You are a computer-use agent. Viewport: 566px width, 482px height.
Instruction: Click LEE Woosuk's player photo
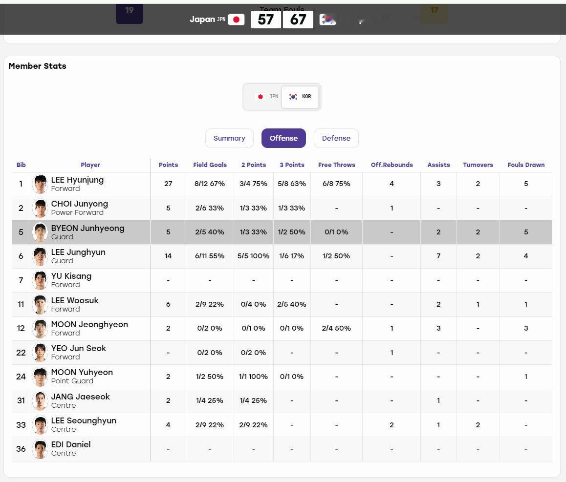(40, 305)
